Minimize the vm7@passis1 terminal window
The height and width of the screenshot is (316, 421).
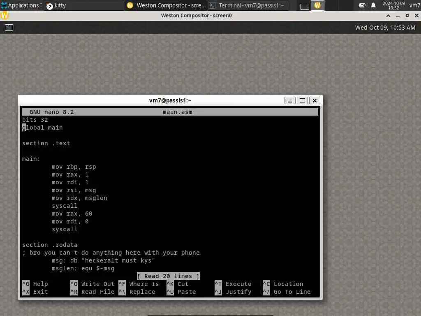coord(290,100)
